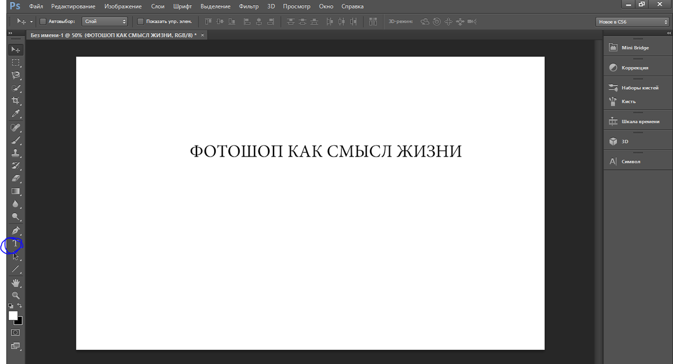Viewport: 673px width, 364px height.
Task: Select the Dodge tool
Action: [x=16, y=217]
